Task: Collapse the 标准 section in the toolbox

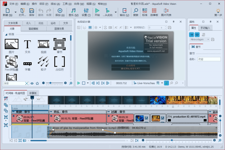Action: (x=6, y=34)
